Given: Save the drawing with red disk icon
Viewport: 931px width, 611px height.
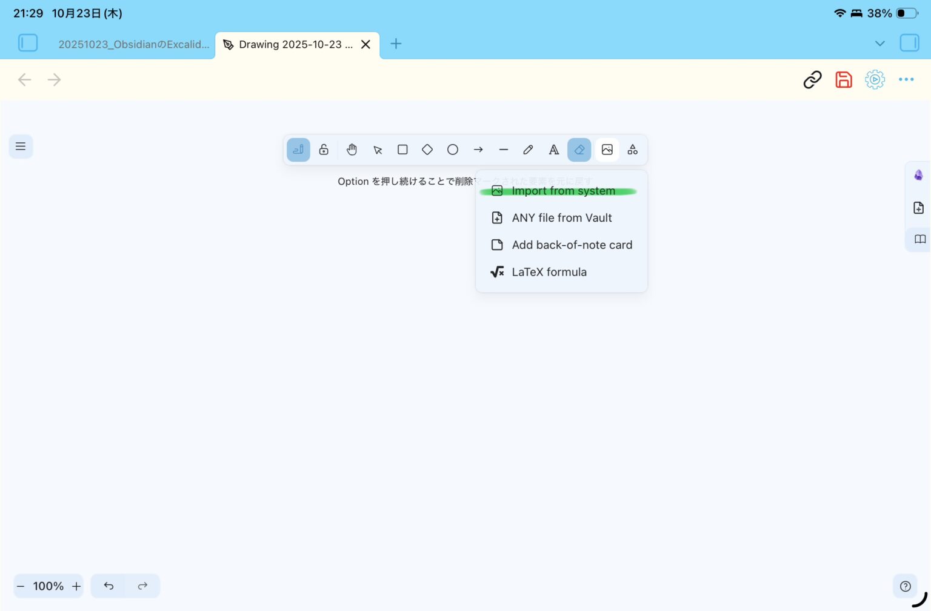Looking at the screenshot, I should (x=844, y=79).
